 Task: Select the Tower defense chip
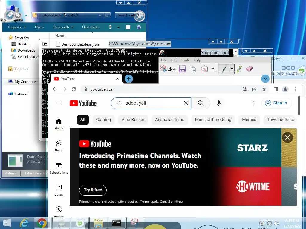tap(280, 120)
